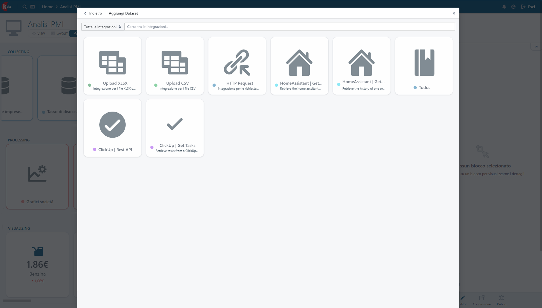Click the Upload CSV label
Screen dimensions: 542x308
coord(177,83)
